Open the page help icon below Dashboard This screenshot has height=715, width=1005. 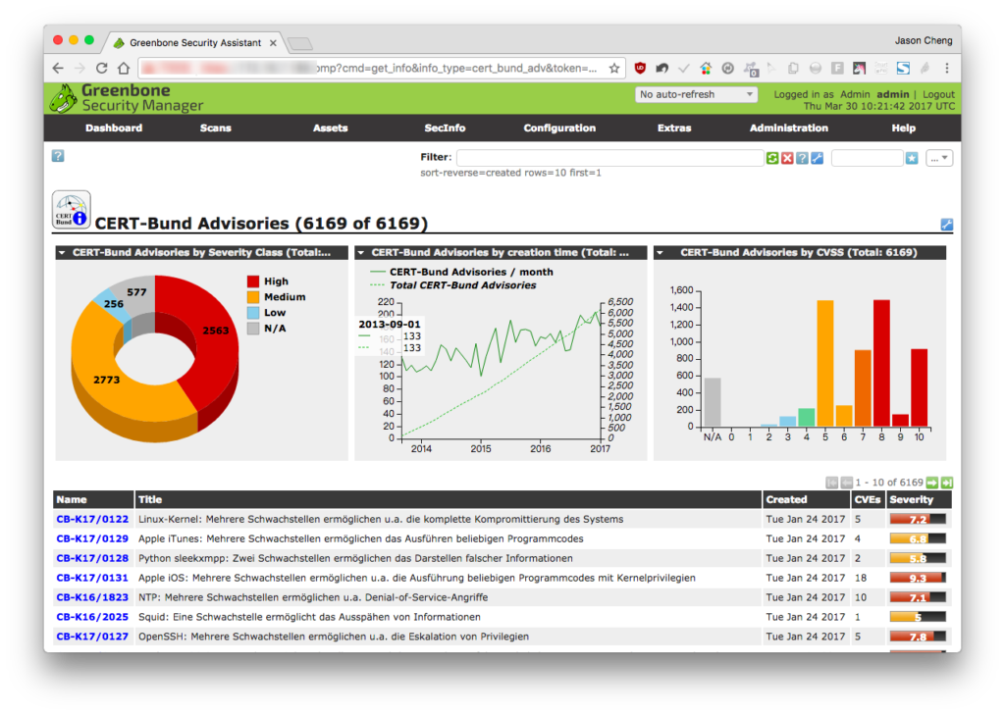coord(58,156)
